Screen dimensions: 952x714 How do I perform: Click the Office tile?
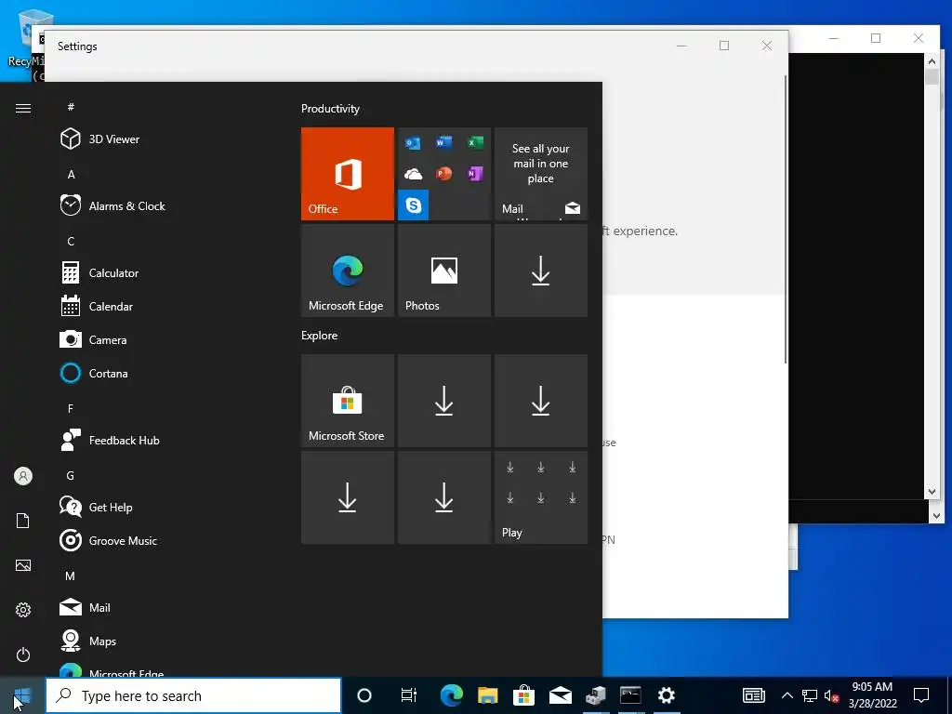coord(348,174)
